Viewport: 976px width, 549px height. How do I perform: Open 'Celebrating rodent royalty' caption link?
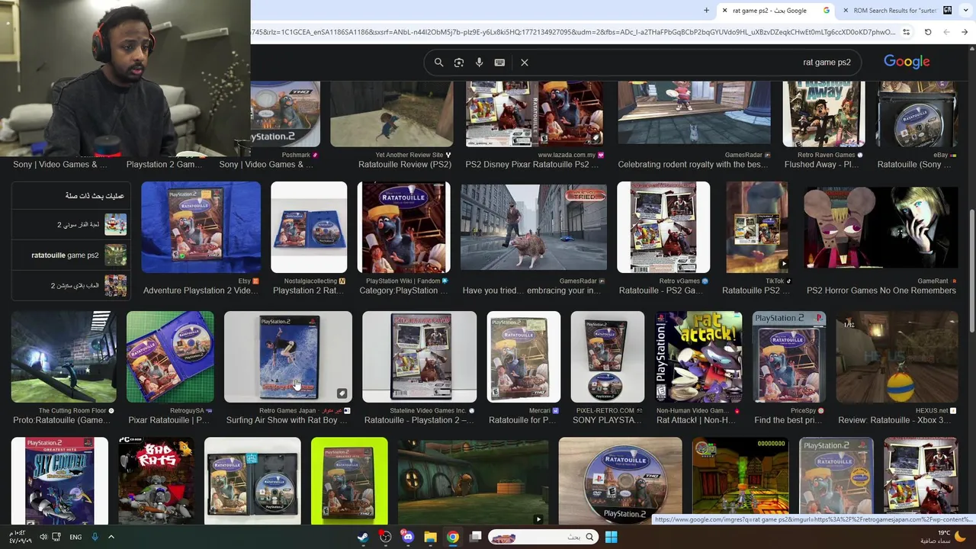[x=693, y=165]
